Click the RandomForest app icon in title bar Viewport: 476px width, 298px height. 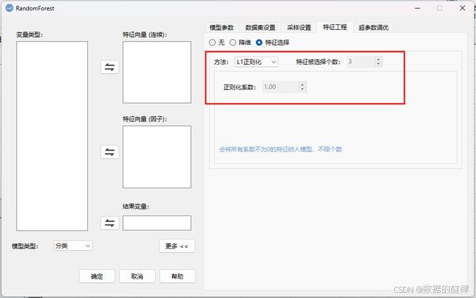click(x=9, y=8)
